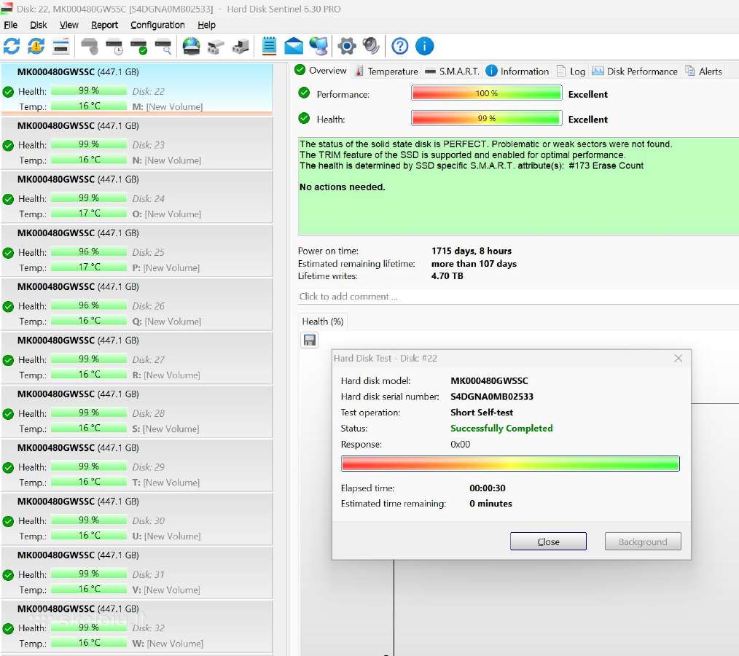Click green health check icon of Disk 25
Screen dimensions: 739x656
[x=8, y=253]
